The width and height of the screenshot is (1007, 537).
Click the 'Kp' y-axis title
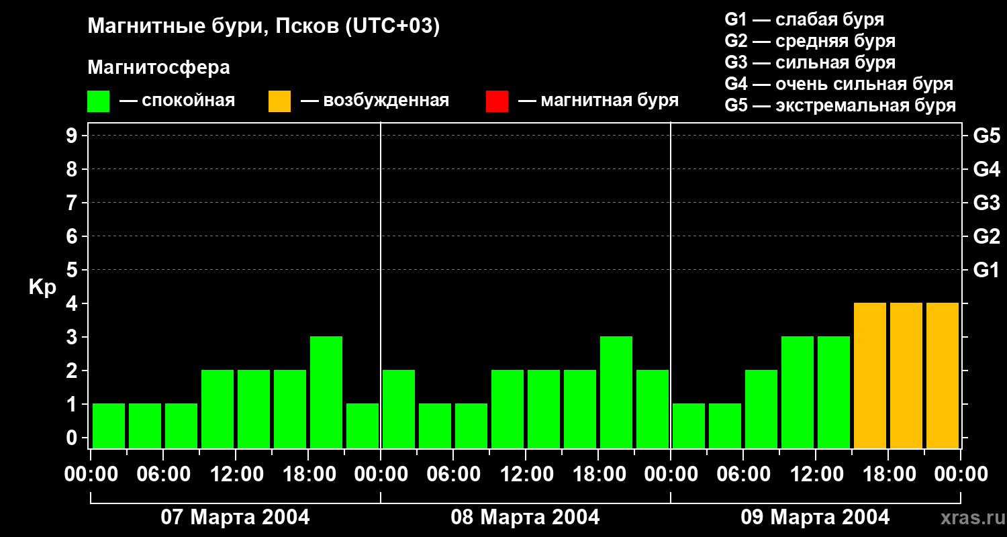tap(43, 287)
